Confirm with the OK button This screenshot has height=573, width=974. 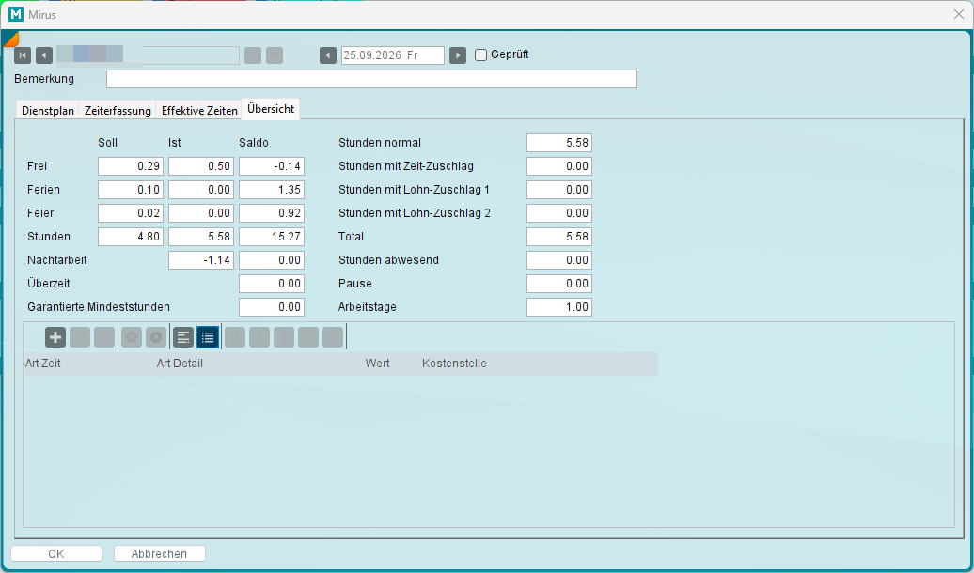pyautogui.click(x=55, y=554)
